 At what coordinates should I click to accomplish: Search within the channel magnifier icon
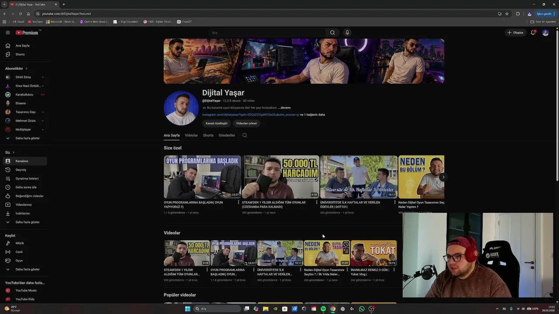(245, 135)
